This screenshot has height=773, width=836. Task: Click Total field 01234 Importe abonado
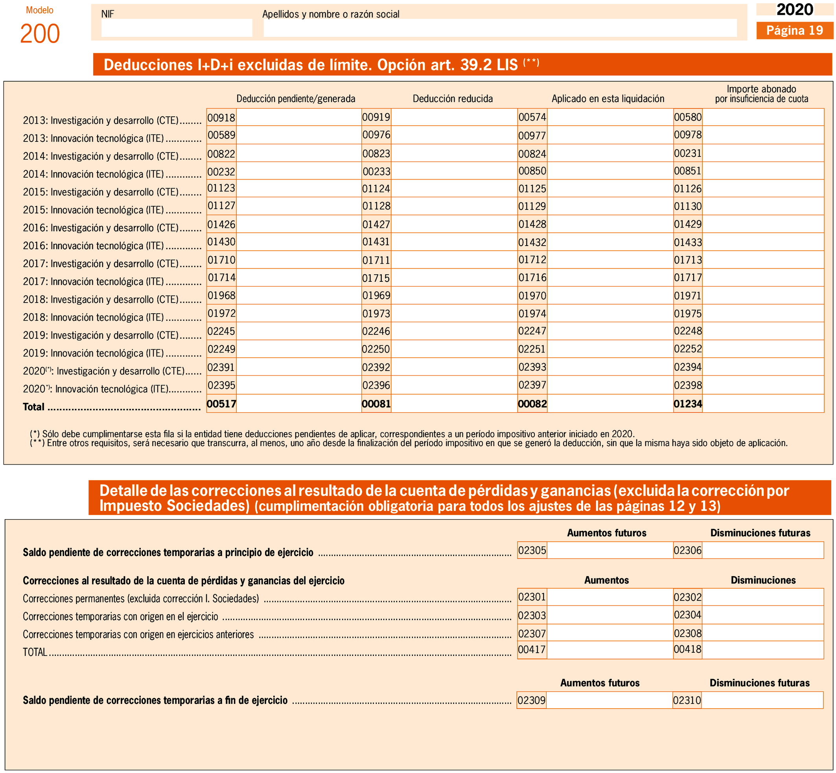pyautogui.click(x=763, y=404)
